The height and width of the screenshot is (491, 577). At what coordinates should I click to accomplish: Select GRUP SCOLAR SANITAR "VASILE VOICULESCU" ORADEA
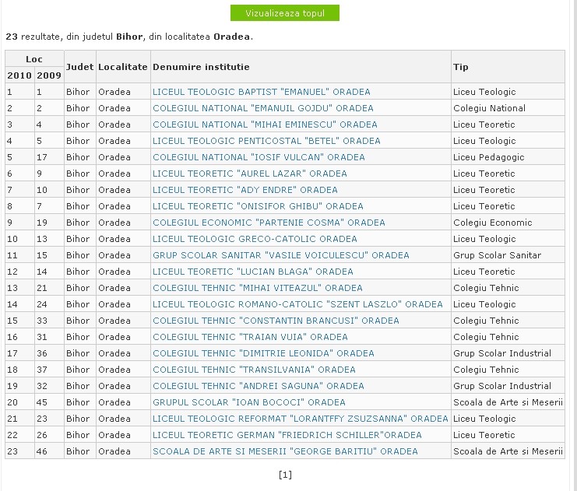tap(281, 255)
